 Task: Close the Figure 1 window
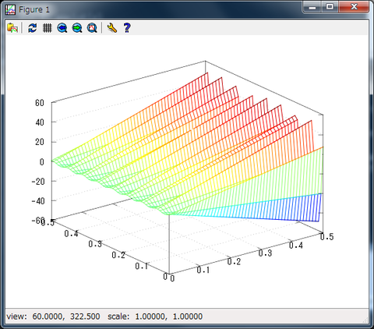click(354, 7)
